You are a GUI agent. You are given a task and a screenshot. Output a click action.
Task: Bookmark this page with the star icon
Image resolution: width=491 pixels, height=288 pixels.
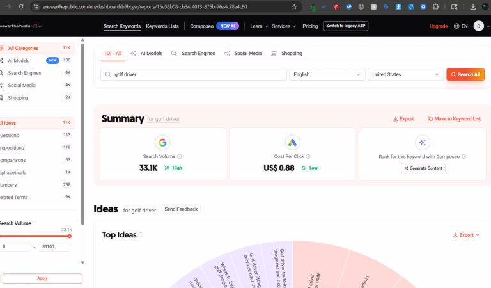click(294, 6)
